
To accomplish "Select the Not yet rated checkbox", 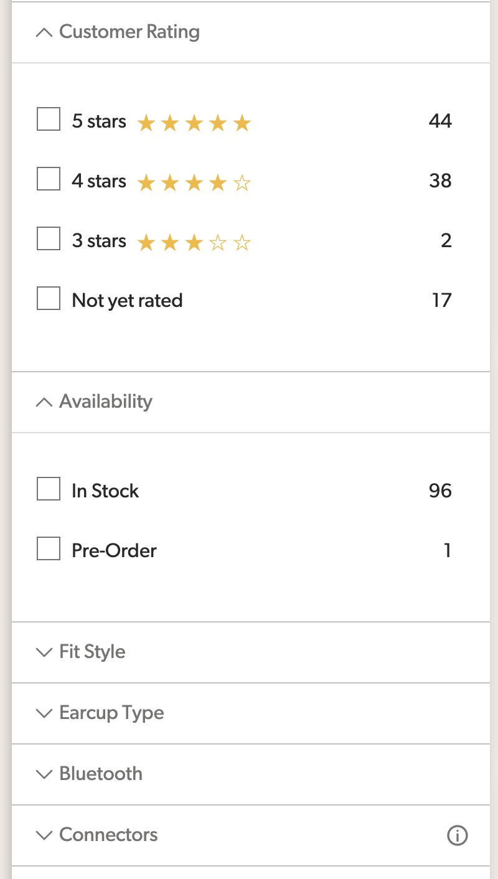I will pos(49,298).
